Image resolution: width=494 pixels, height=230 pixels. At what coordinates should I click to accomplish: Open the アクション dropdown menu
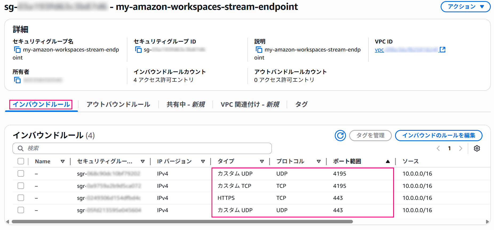[465, 7]
